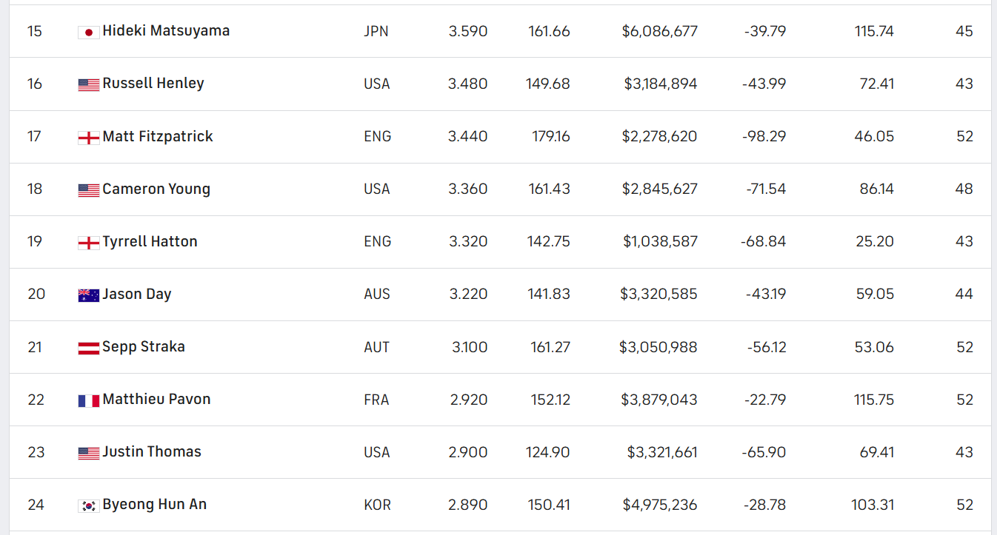Click South Korea flag beside Byeong Hun An

tap(88, 505)
